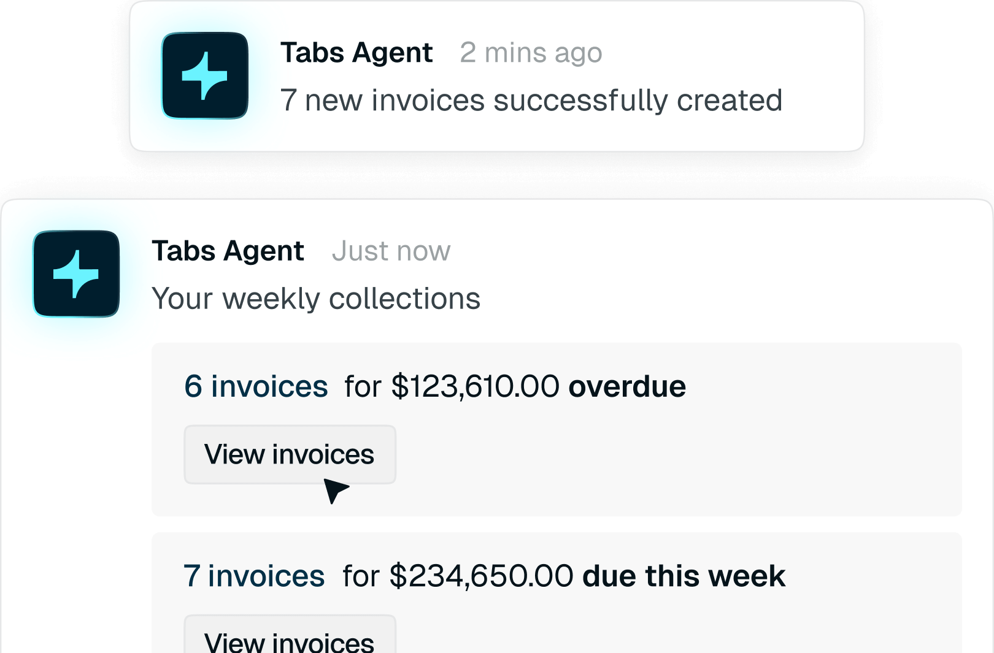
Task: Select the $123,610.00 overdue amount
Action: pyautogui.click(x=475, y=386)
